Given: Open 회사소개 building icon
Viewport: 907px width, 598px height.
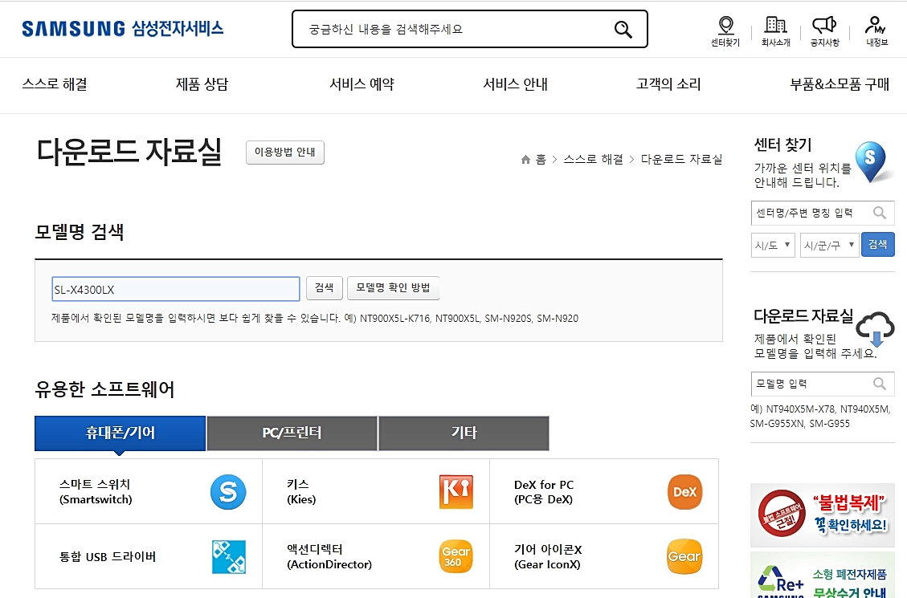Looking at the screenshot, I should [775, 25].
